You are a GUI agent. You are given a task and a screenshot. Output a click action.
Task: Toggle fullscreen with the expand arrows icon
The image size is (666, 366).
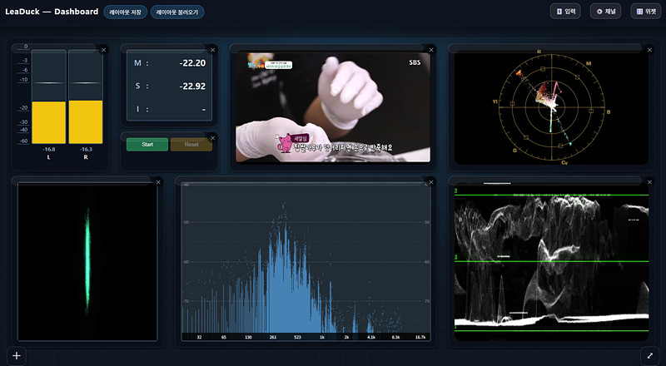649,355
